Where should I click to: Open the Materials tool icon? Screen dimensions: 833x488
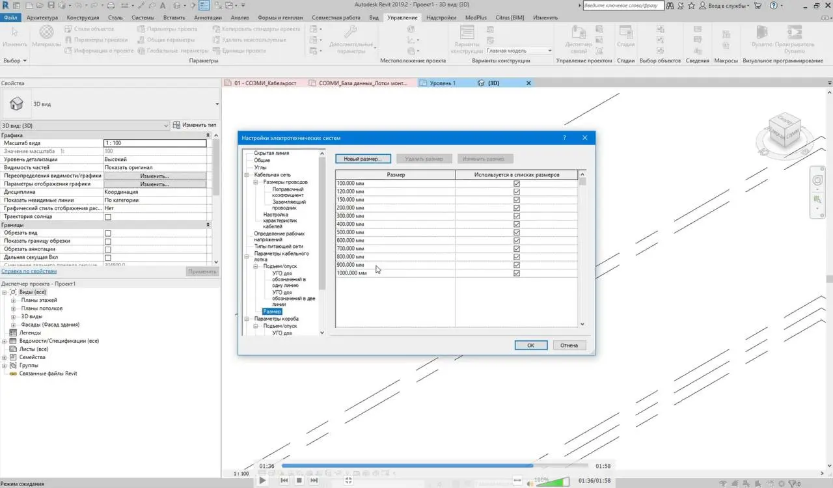(47, 31)
